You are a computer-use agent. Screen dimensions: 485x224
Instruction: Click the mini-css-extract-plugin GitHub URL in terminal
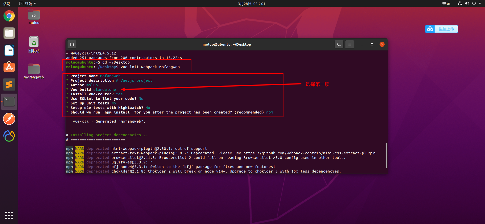tap(310, 153)
